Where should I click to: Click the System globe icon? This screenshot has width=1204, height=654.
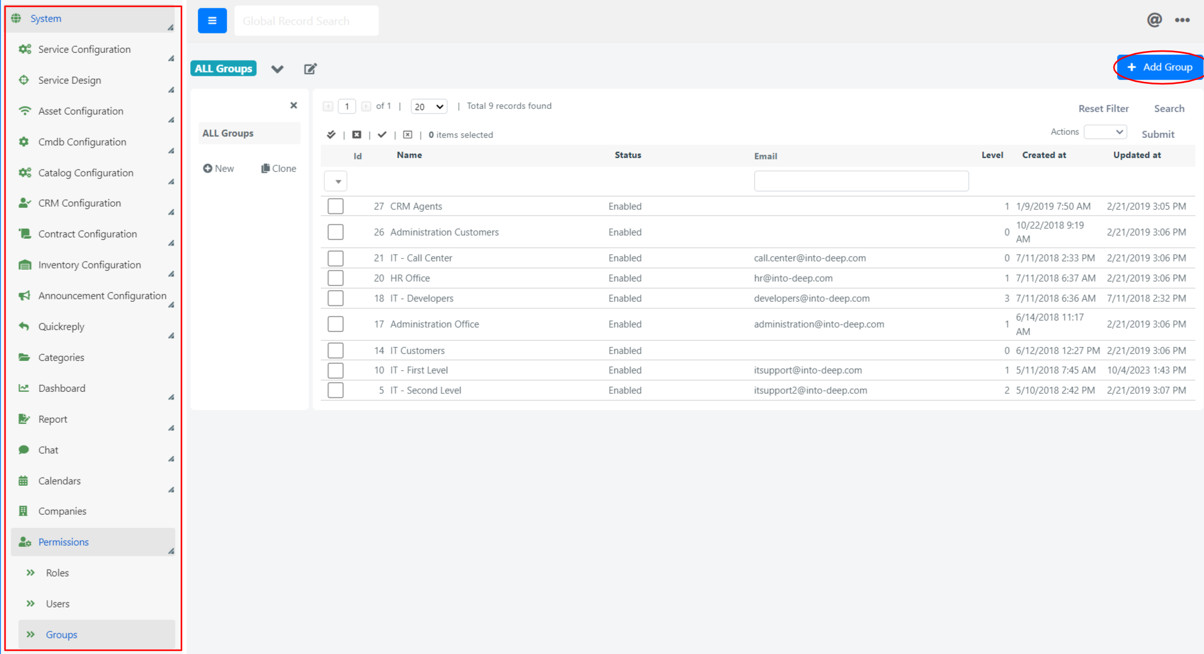pos(16,18)
